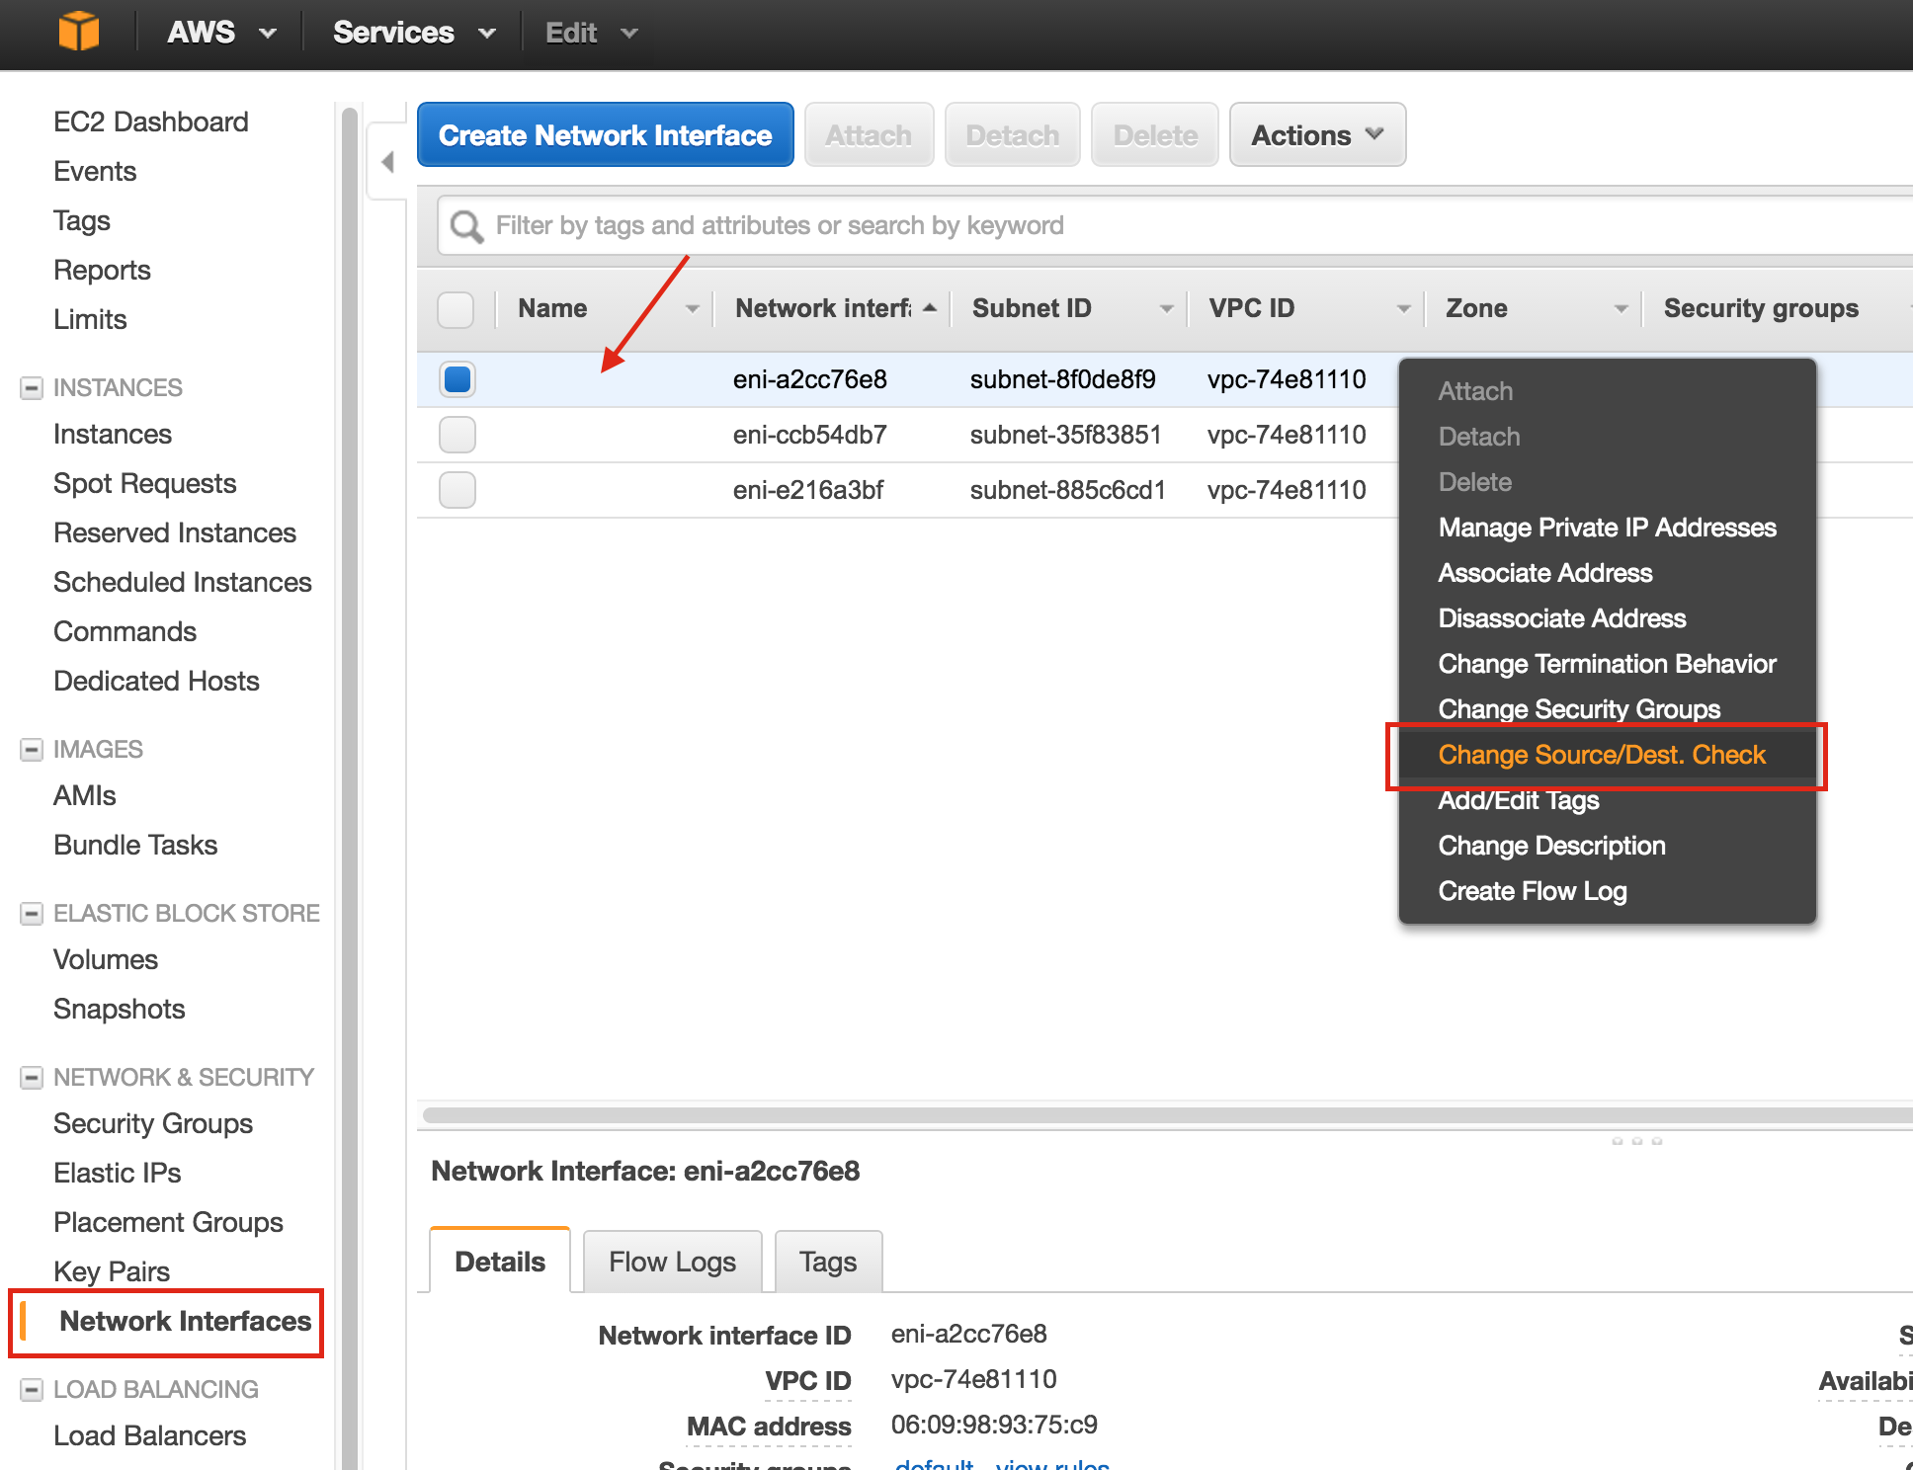Click Create Network Interface button
The image size is (1913, 1470).
(x=605, y=134)
